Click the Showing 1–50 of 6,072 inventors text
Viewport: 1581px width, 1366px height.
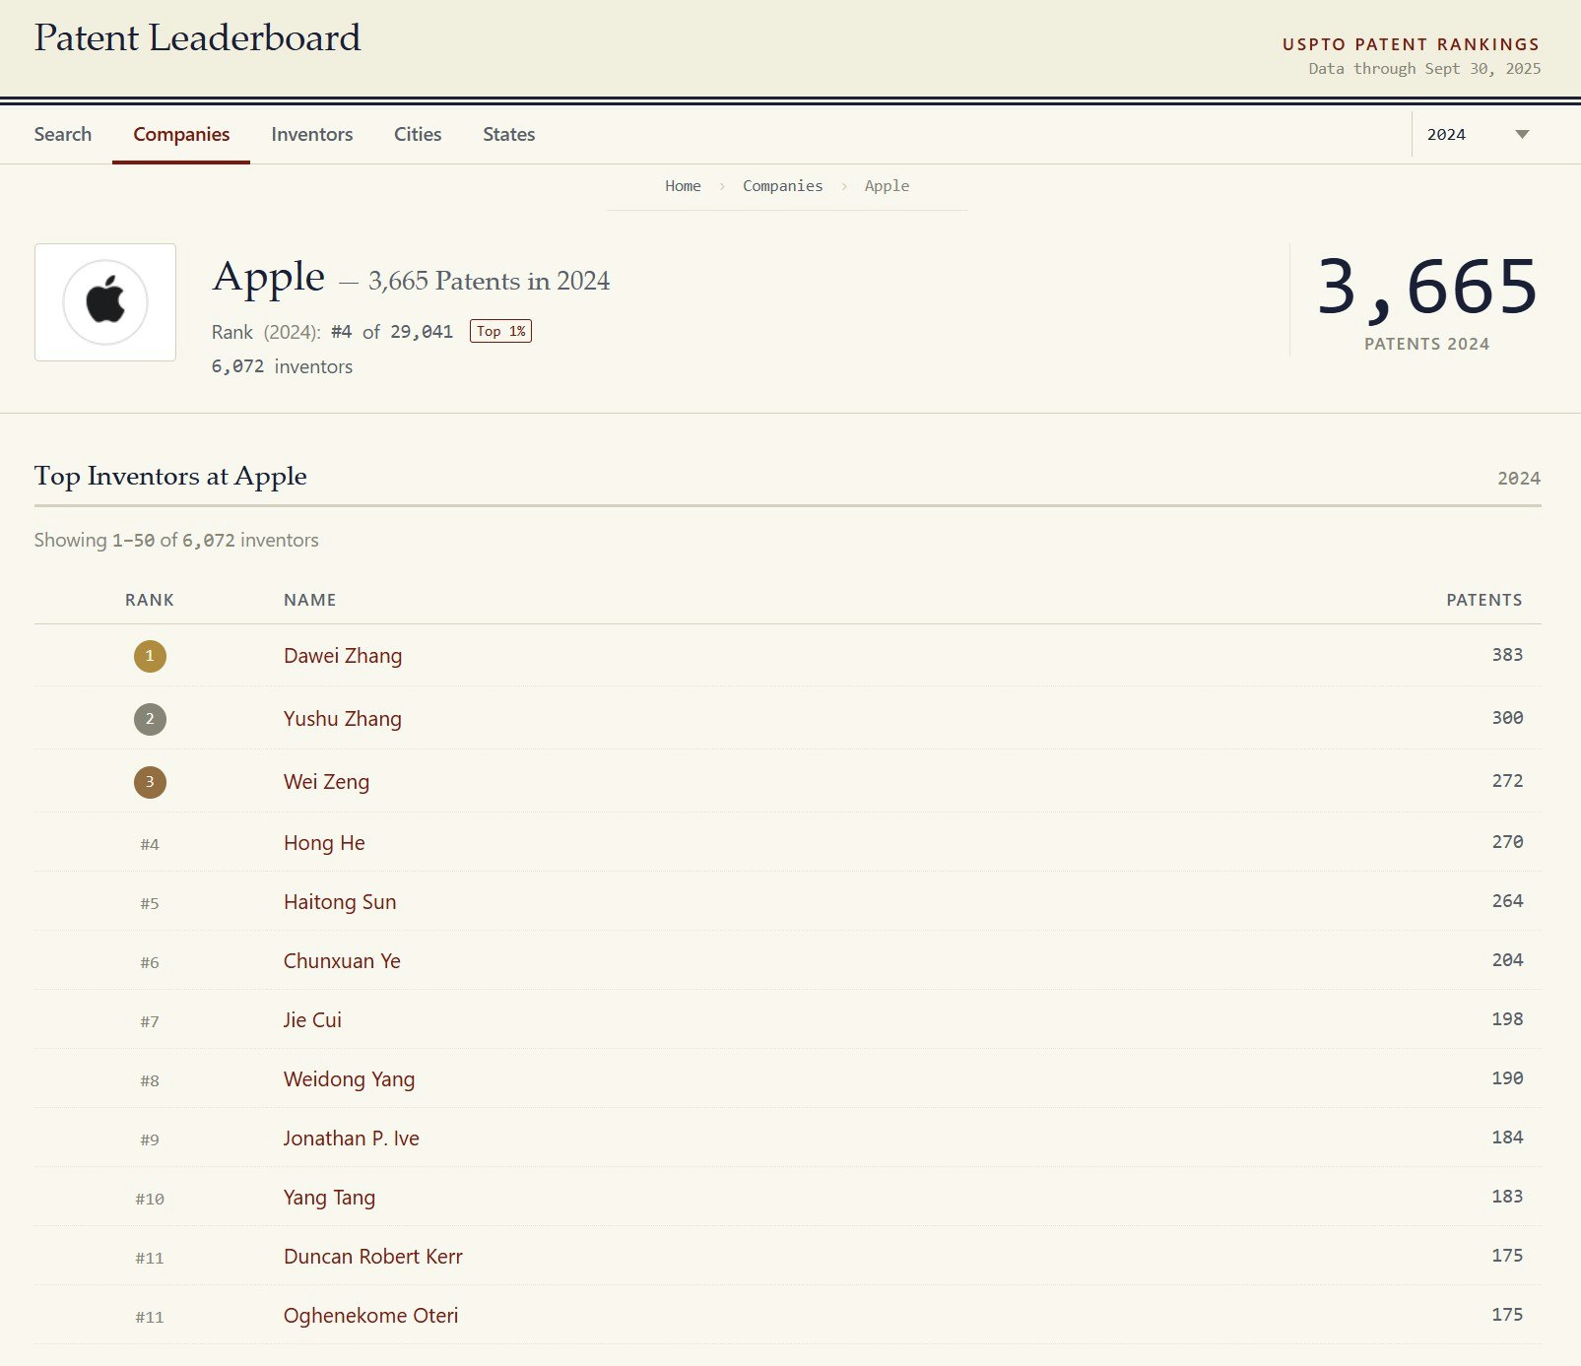point(176,540)
